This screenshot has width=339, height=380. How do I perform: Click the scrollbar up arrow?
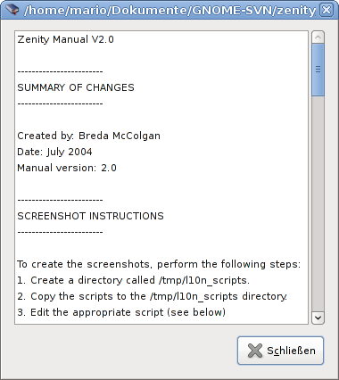(x=318, y=37)
